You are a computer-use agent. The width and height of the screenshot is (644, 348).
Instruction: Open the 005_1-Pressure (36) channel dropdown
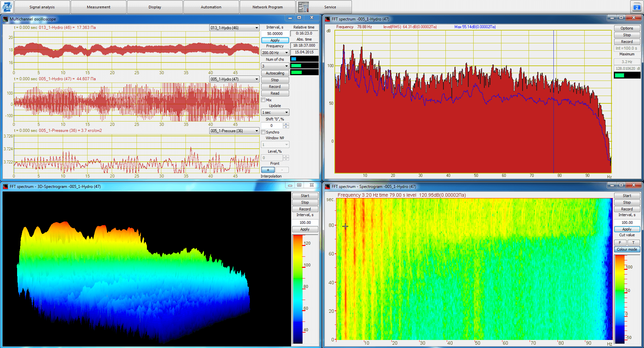click(x=234, y=131)
